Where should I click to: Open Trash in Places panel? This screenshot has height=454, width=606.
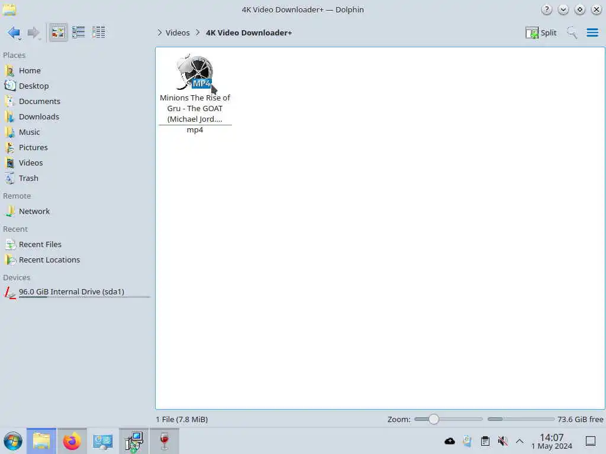pos(28,179)
